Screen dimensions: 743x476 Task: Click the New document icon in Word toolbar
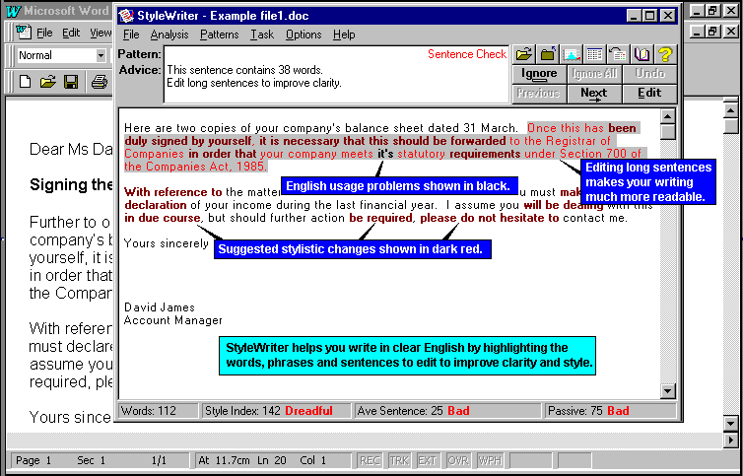tap(25, 82)
